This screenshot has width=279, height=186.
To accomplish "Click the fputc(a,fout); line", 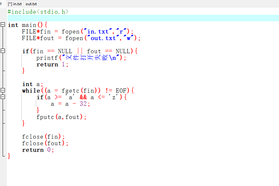I will click(61, 117).
